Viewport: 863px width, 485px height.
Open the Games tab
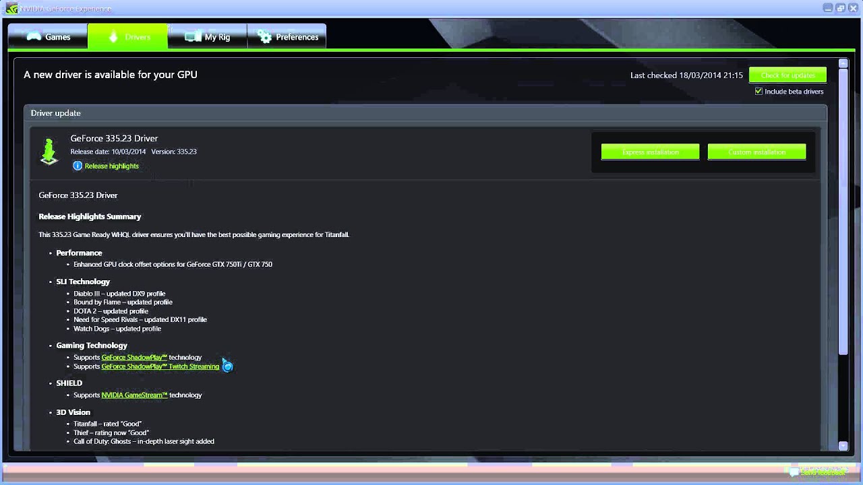tap(48, 37)
